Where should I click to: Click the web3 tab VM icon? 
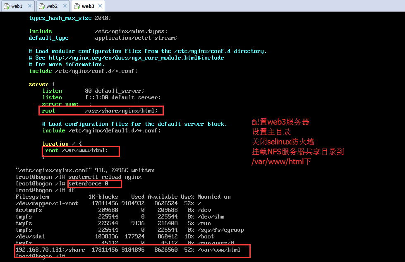77,6
